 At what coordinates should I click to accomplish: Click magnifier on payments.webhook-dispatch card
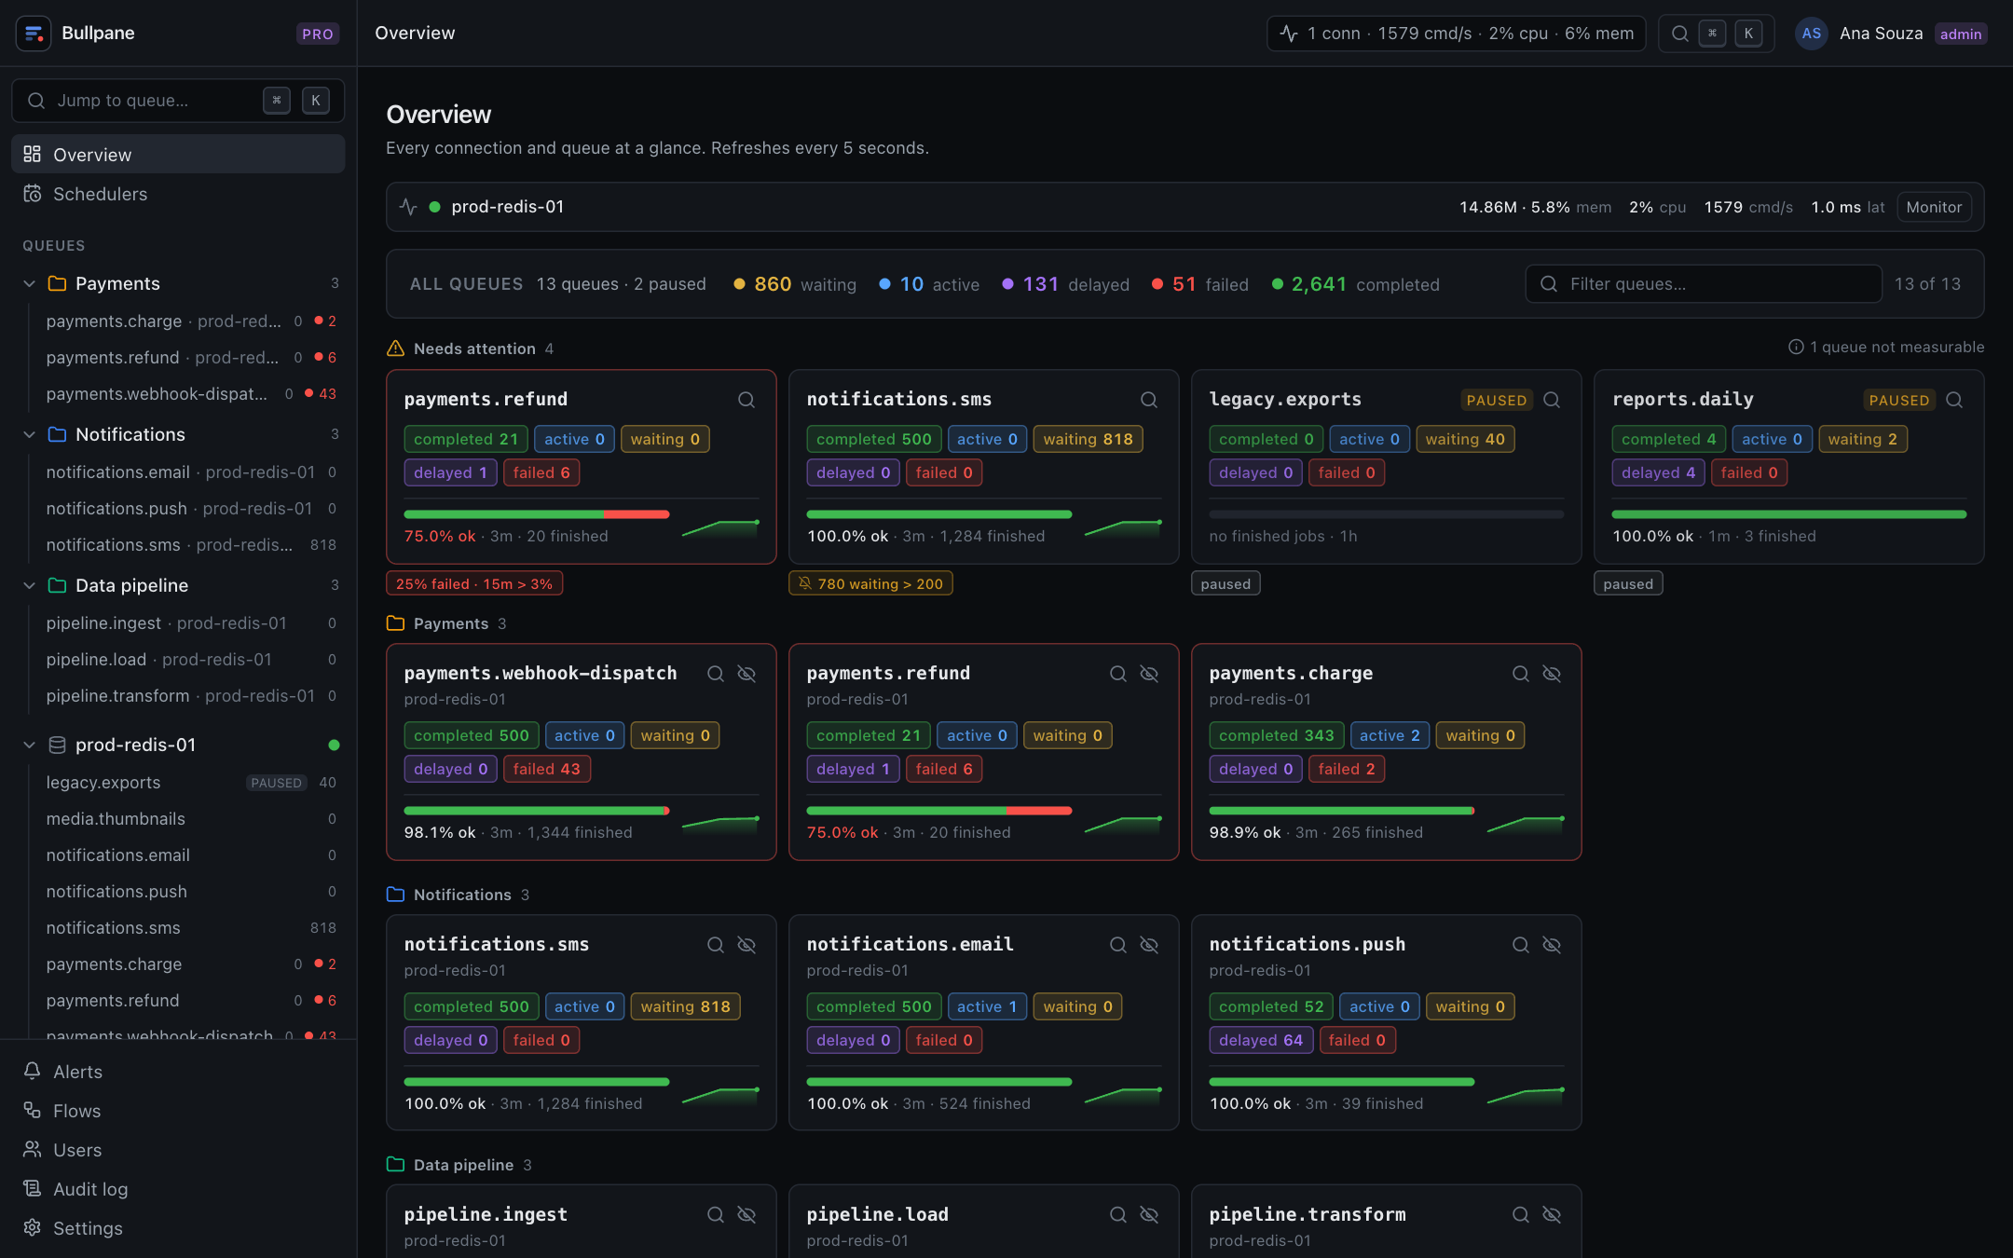pos(716,674)
